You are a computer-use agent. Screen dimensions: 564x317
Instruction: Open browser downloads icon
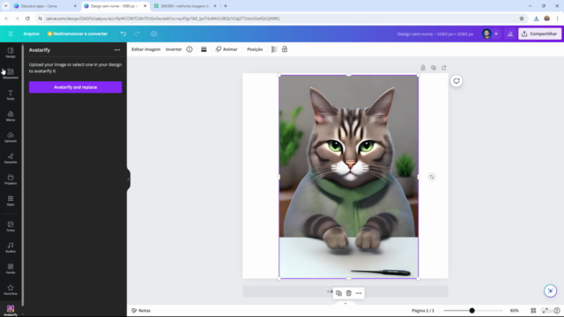[x=536, y=18]
